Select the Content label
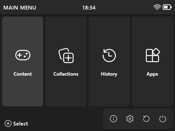Screen dimensions: 175x131 point(23,74)
